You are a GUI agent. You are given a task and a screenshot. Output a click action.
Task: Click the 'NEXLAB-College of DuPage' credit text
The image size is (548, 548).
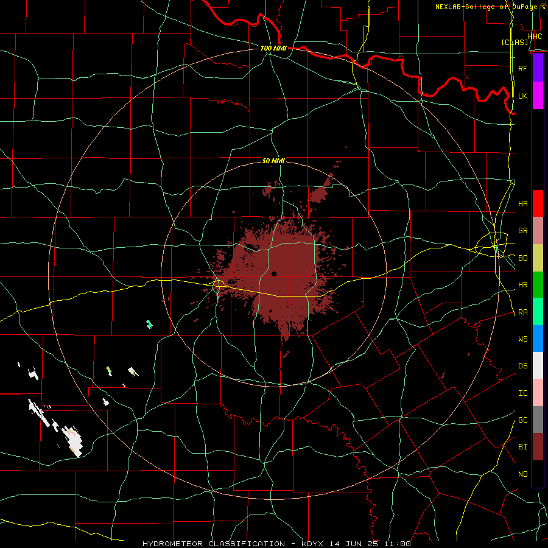click(x=487, y=7)
